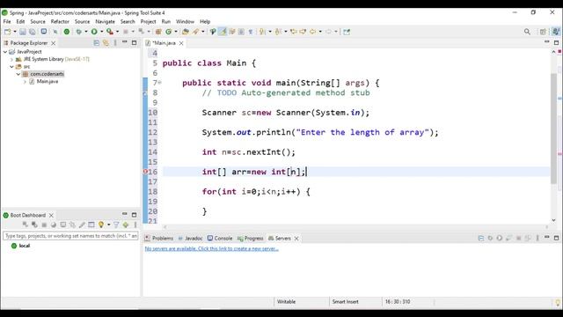Open the Window menu
The height and width of the screenshot is (317, 563).
pyautogui.click(x=185, y=21)
